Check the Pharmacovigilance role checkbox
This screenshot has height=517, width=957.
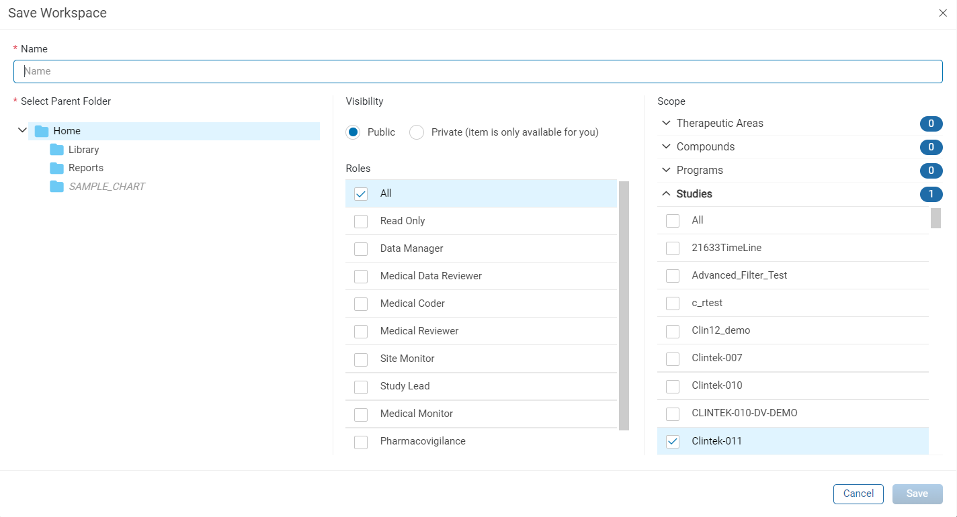tap(361, 441)
